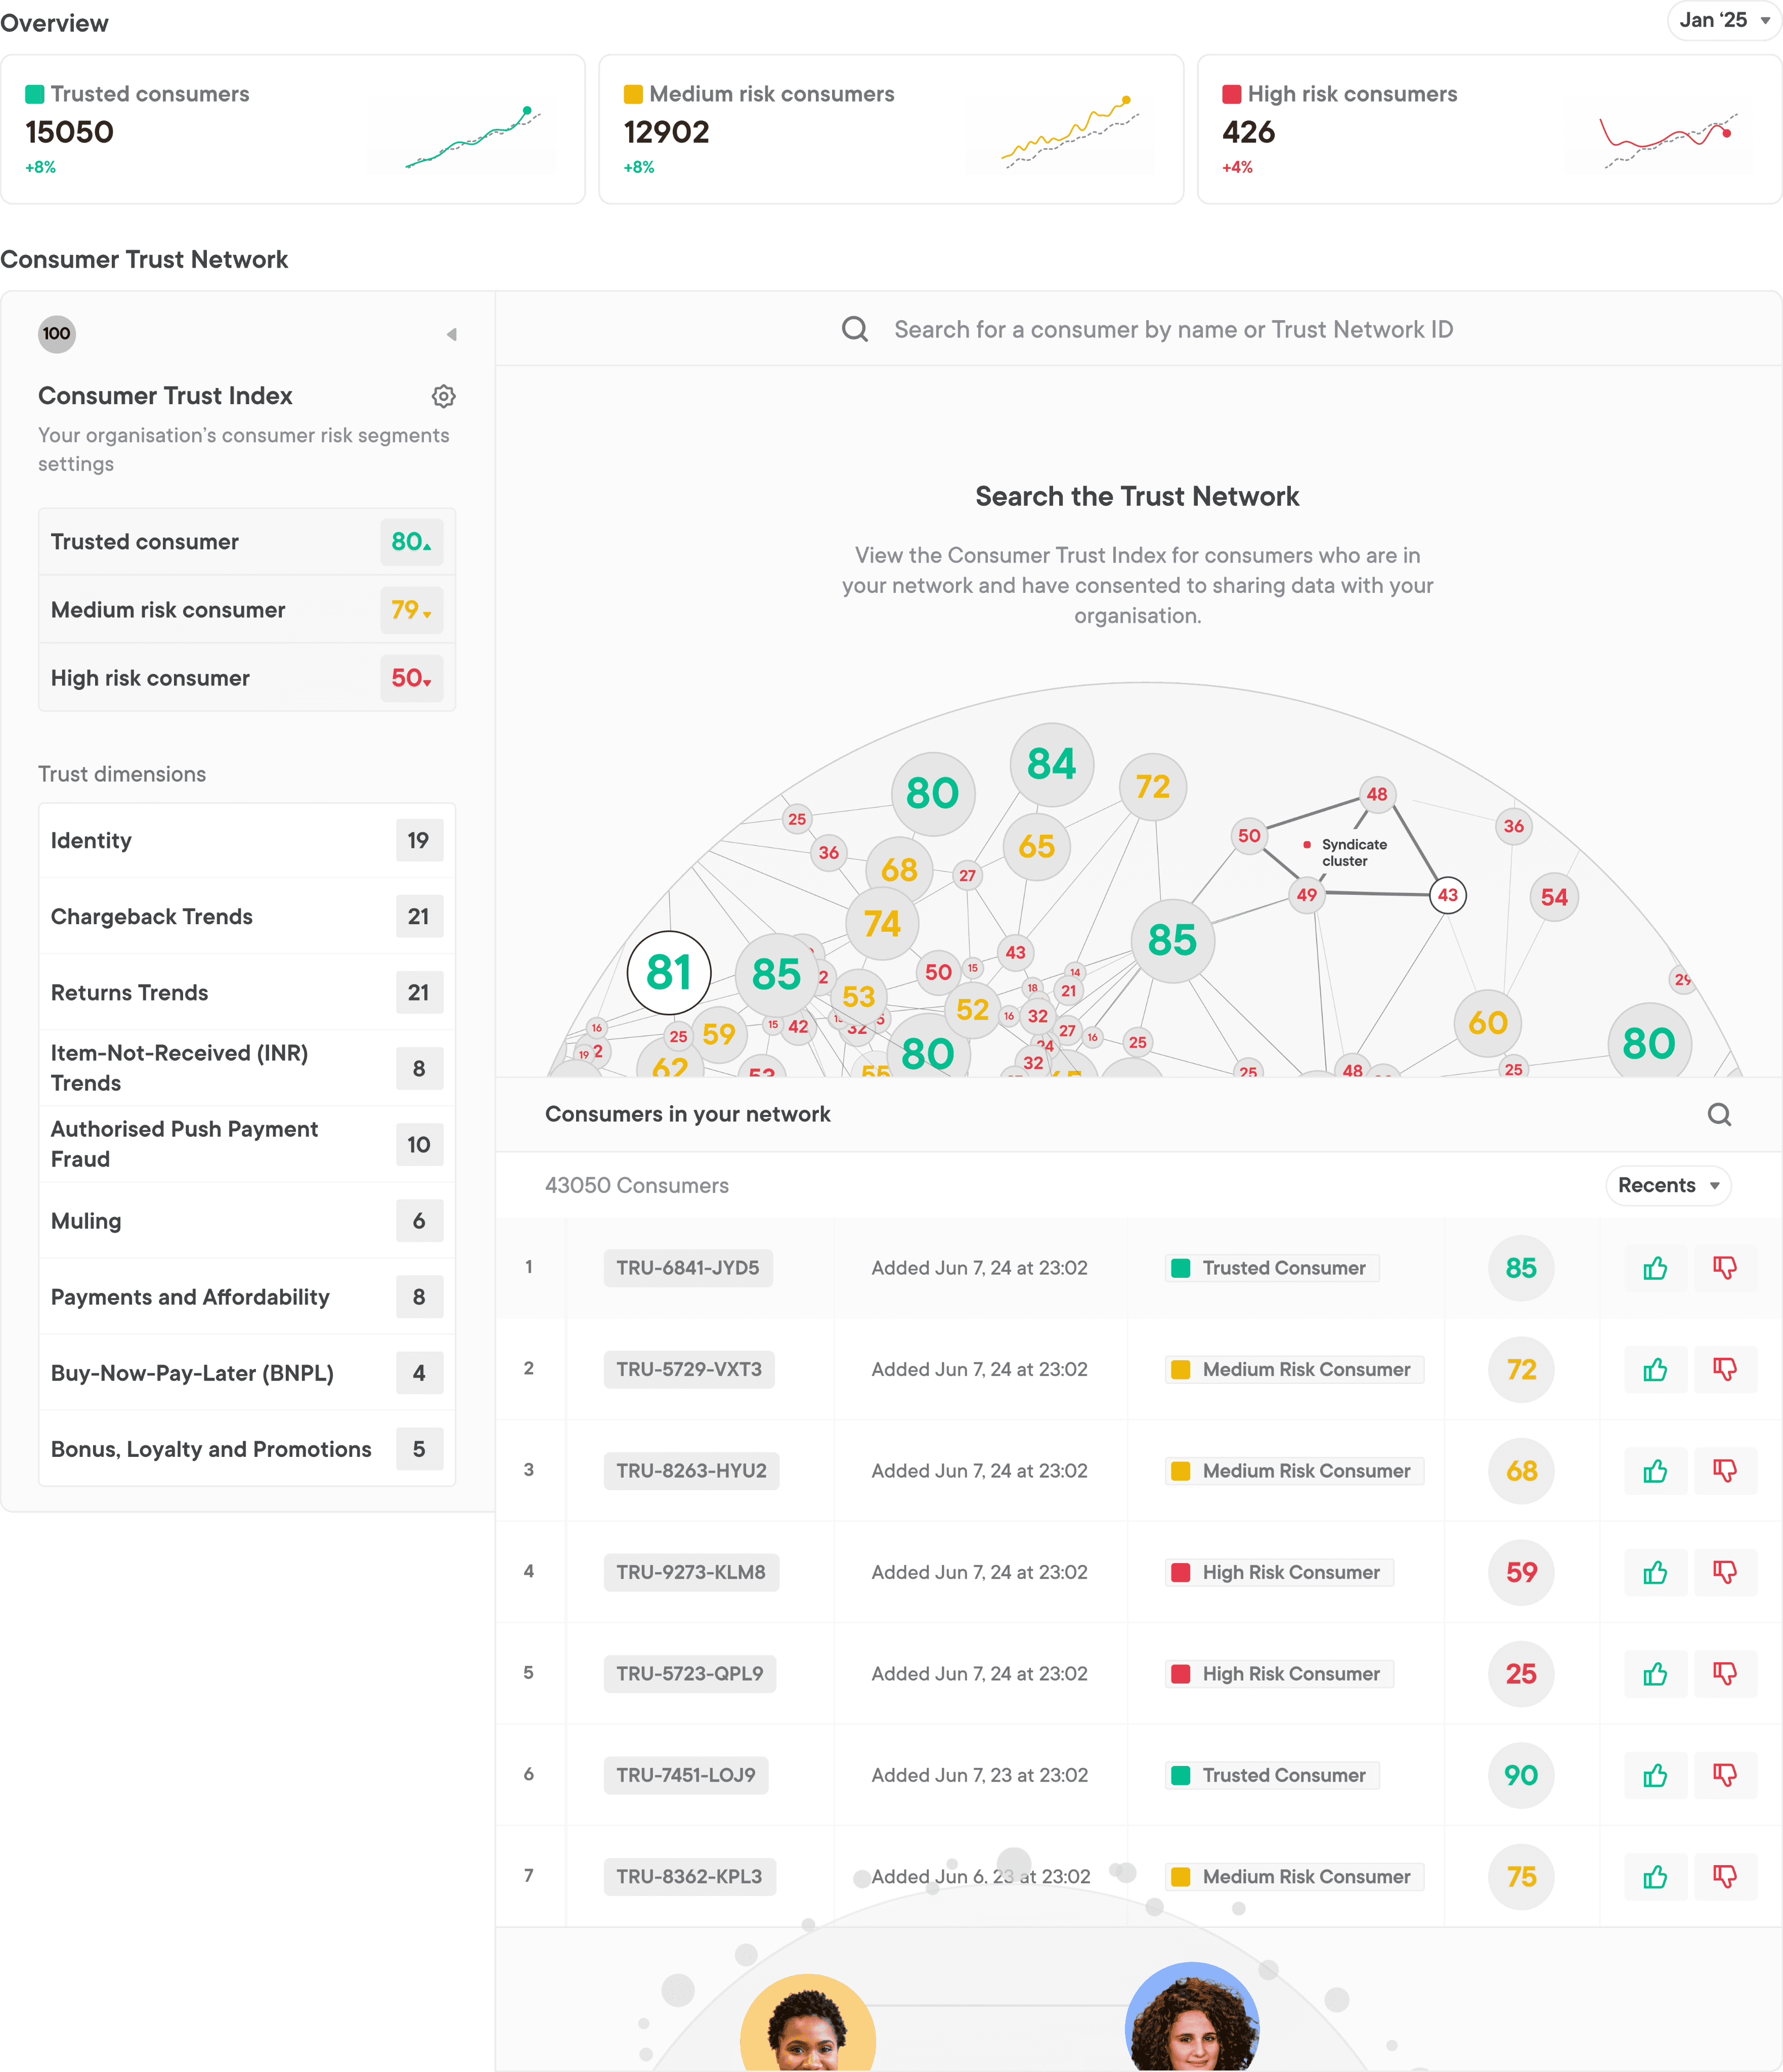Click the search magnifier icon in the search bar

pos(855,329)
